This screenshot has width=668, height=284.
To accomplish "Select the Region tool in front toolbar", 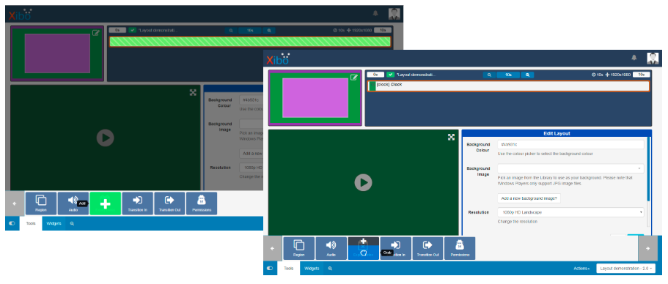I will point(298,248).
